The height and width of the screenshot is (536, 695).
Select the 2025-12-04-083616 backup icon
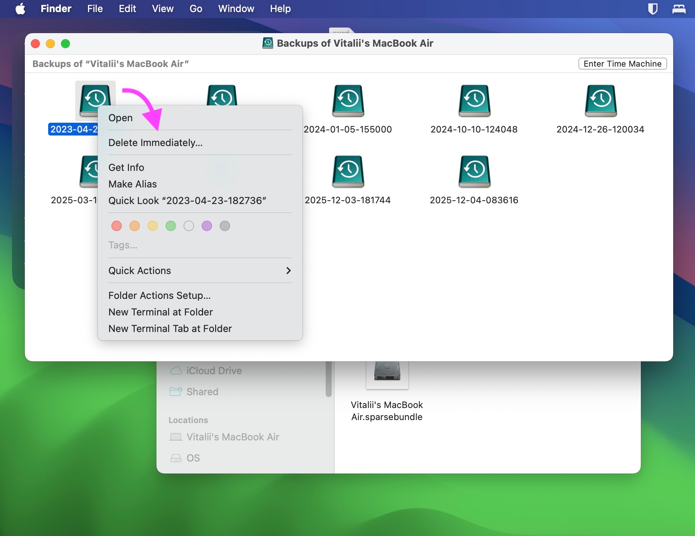point(474,171)
